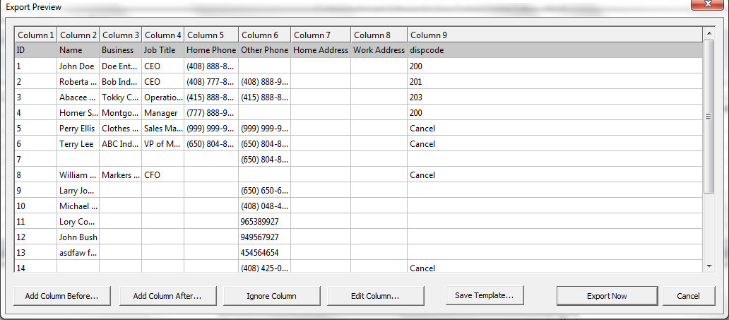Click the scroll up arrow of the table
This screenshot has height=320, width=729.
[709, 33]
